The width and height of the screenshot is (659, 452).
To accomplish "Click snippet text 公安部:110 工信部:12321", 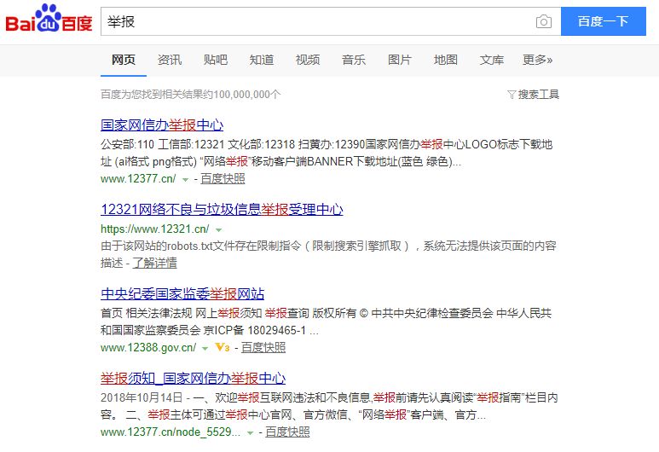I will pos(163,145).
